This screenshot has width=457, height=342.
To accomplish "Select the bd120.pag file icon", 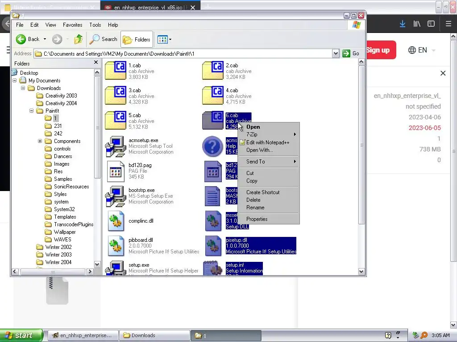I will point(116,171).
